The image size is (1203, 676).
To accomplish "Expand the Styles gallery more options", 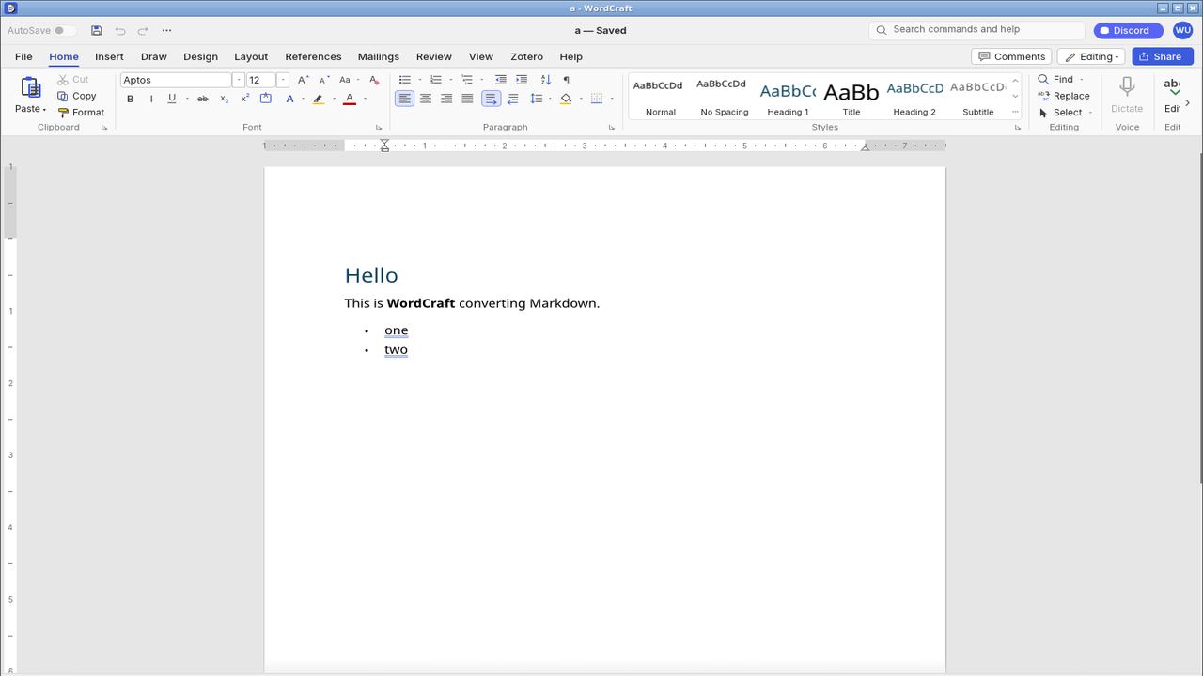I will (1015, 112).
